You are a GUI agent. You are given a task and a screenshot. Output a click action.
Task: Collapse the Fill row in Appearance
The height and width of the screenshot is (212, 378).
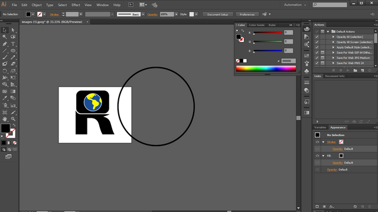click(323, 155)
